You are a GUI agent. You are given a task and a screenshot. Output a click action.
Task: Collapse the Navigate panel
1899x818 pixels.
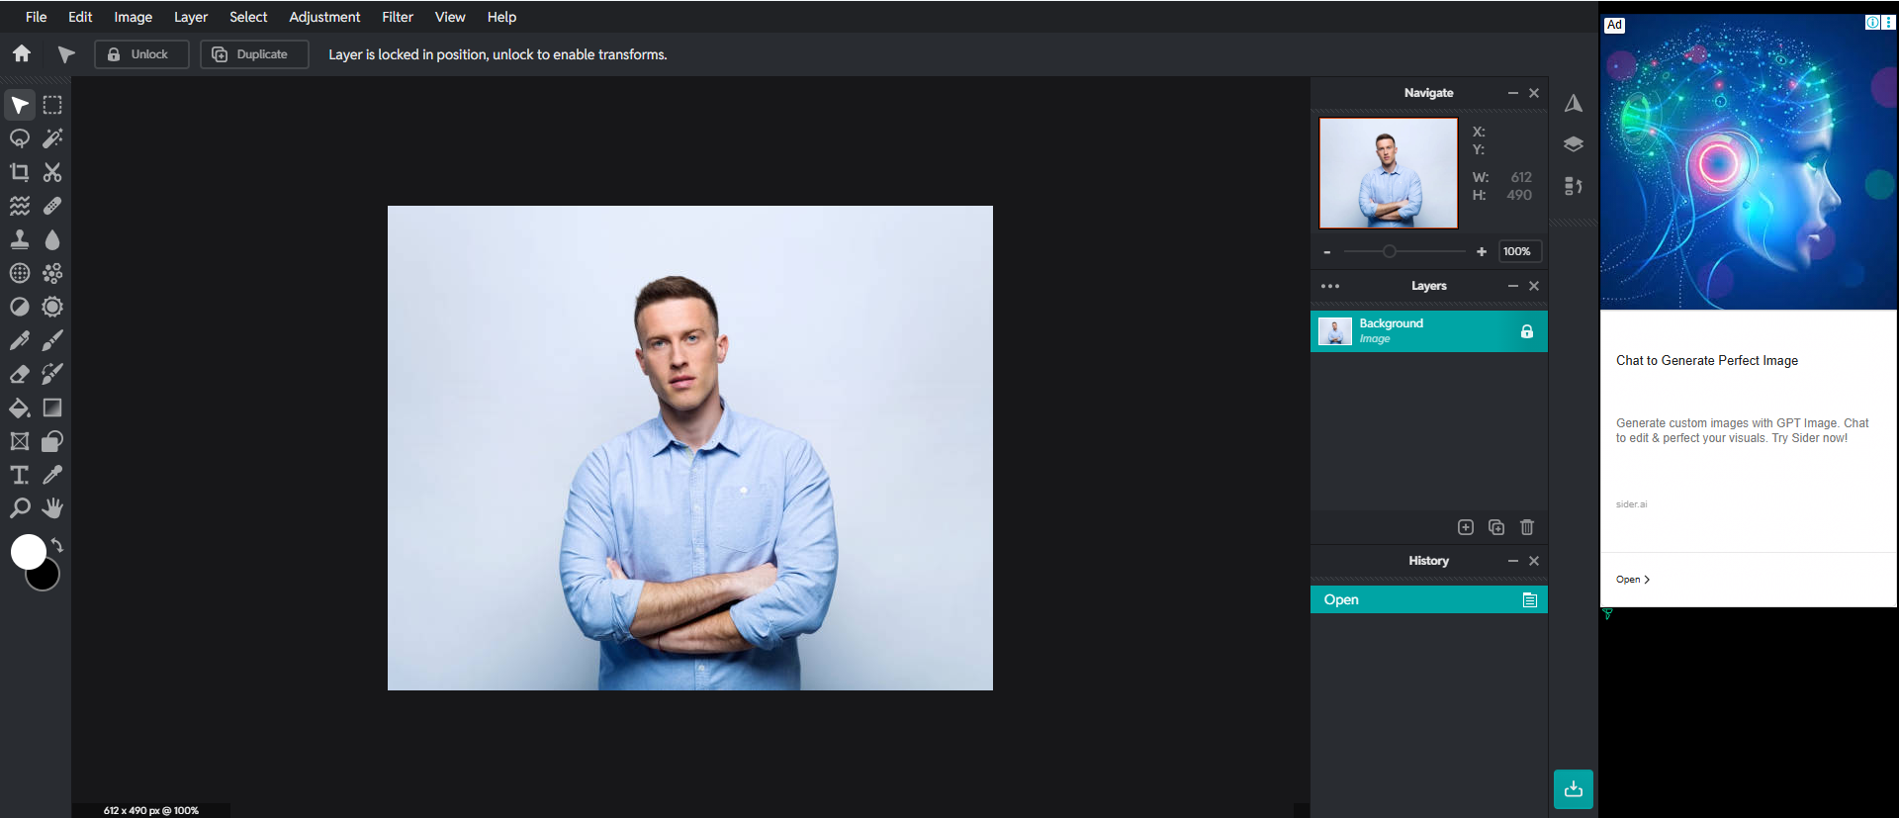1512,93
